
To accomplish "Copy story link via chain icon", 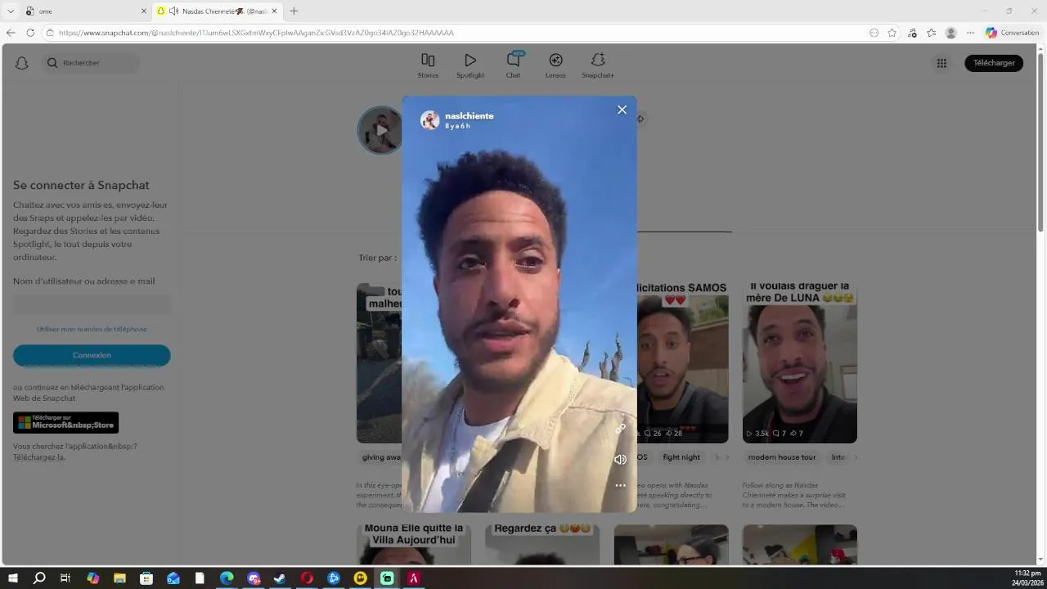I will pos(620,429).
